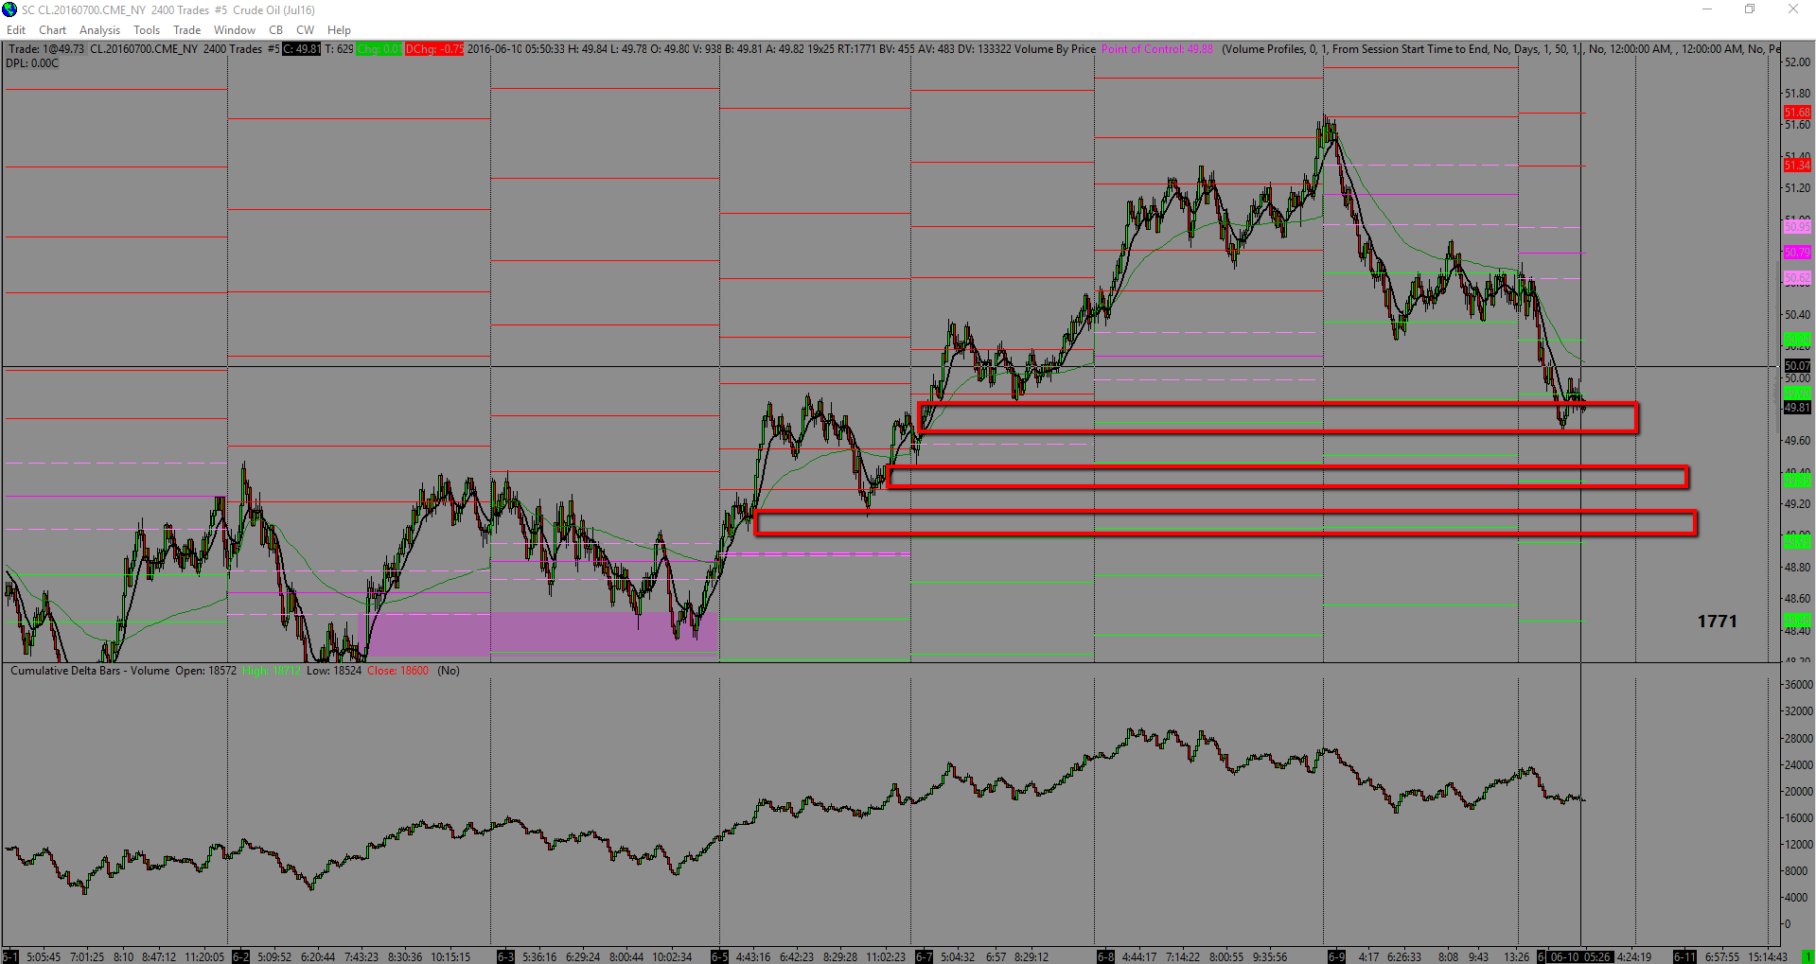The width and height of the screenshot is (1816, 964).
Task: Select the 6-9 date marker
Action: (x=1336, y=956)
